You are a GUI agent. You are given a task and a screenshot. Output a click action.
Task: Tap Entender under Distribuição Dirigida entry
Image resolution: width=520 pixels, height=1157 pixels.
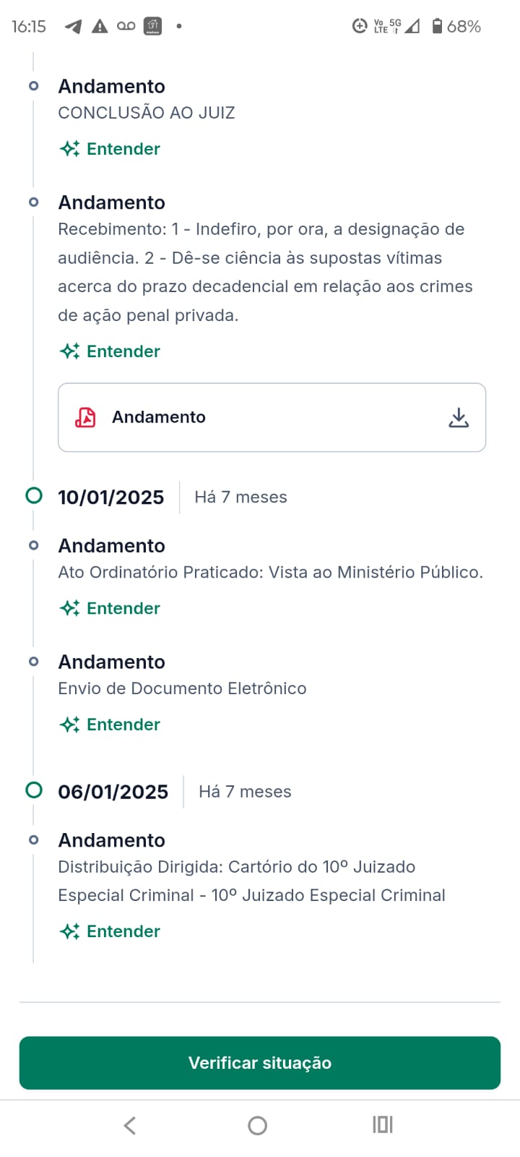coord(123,931)
